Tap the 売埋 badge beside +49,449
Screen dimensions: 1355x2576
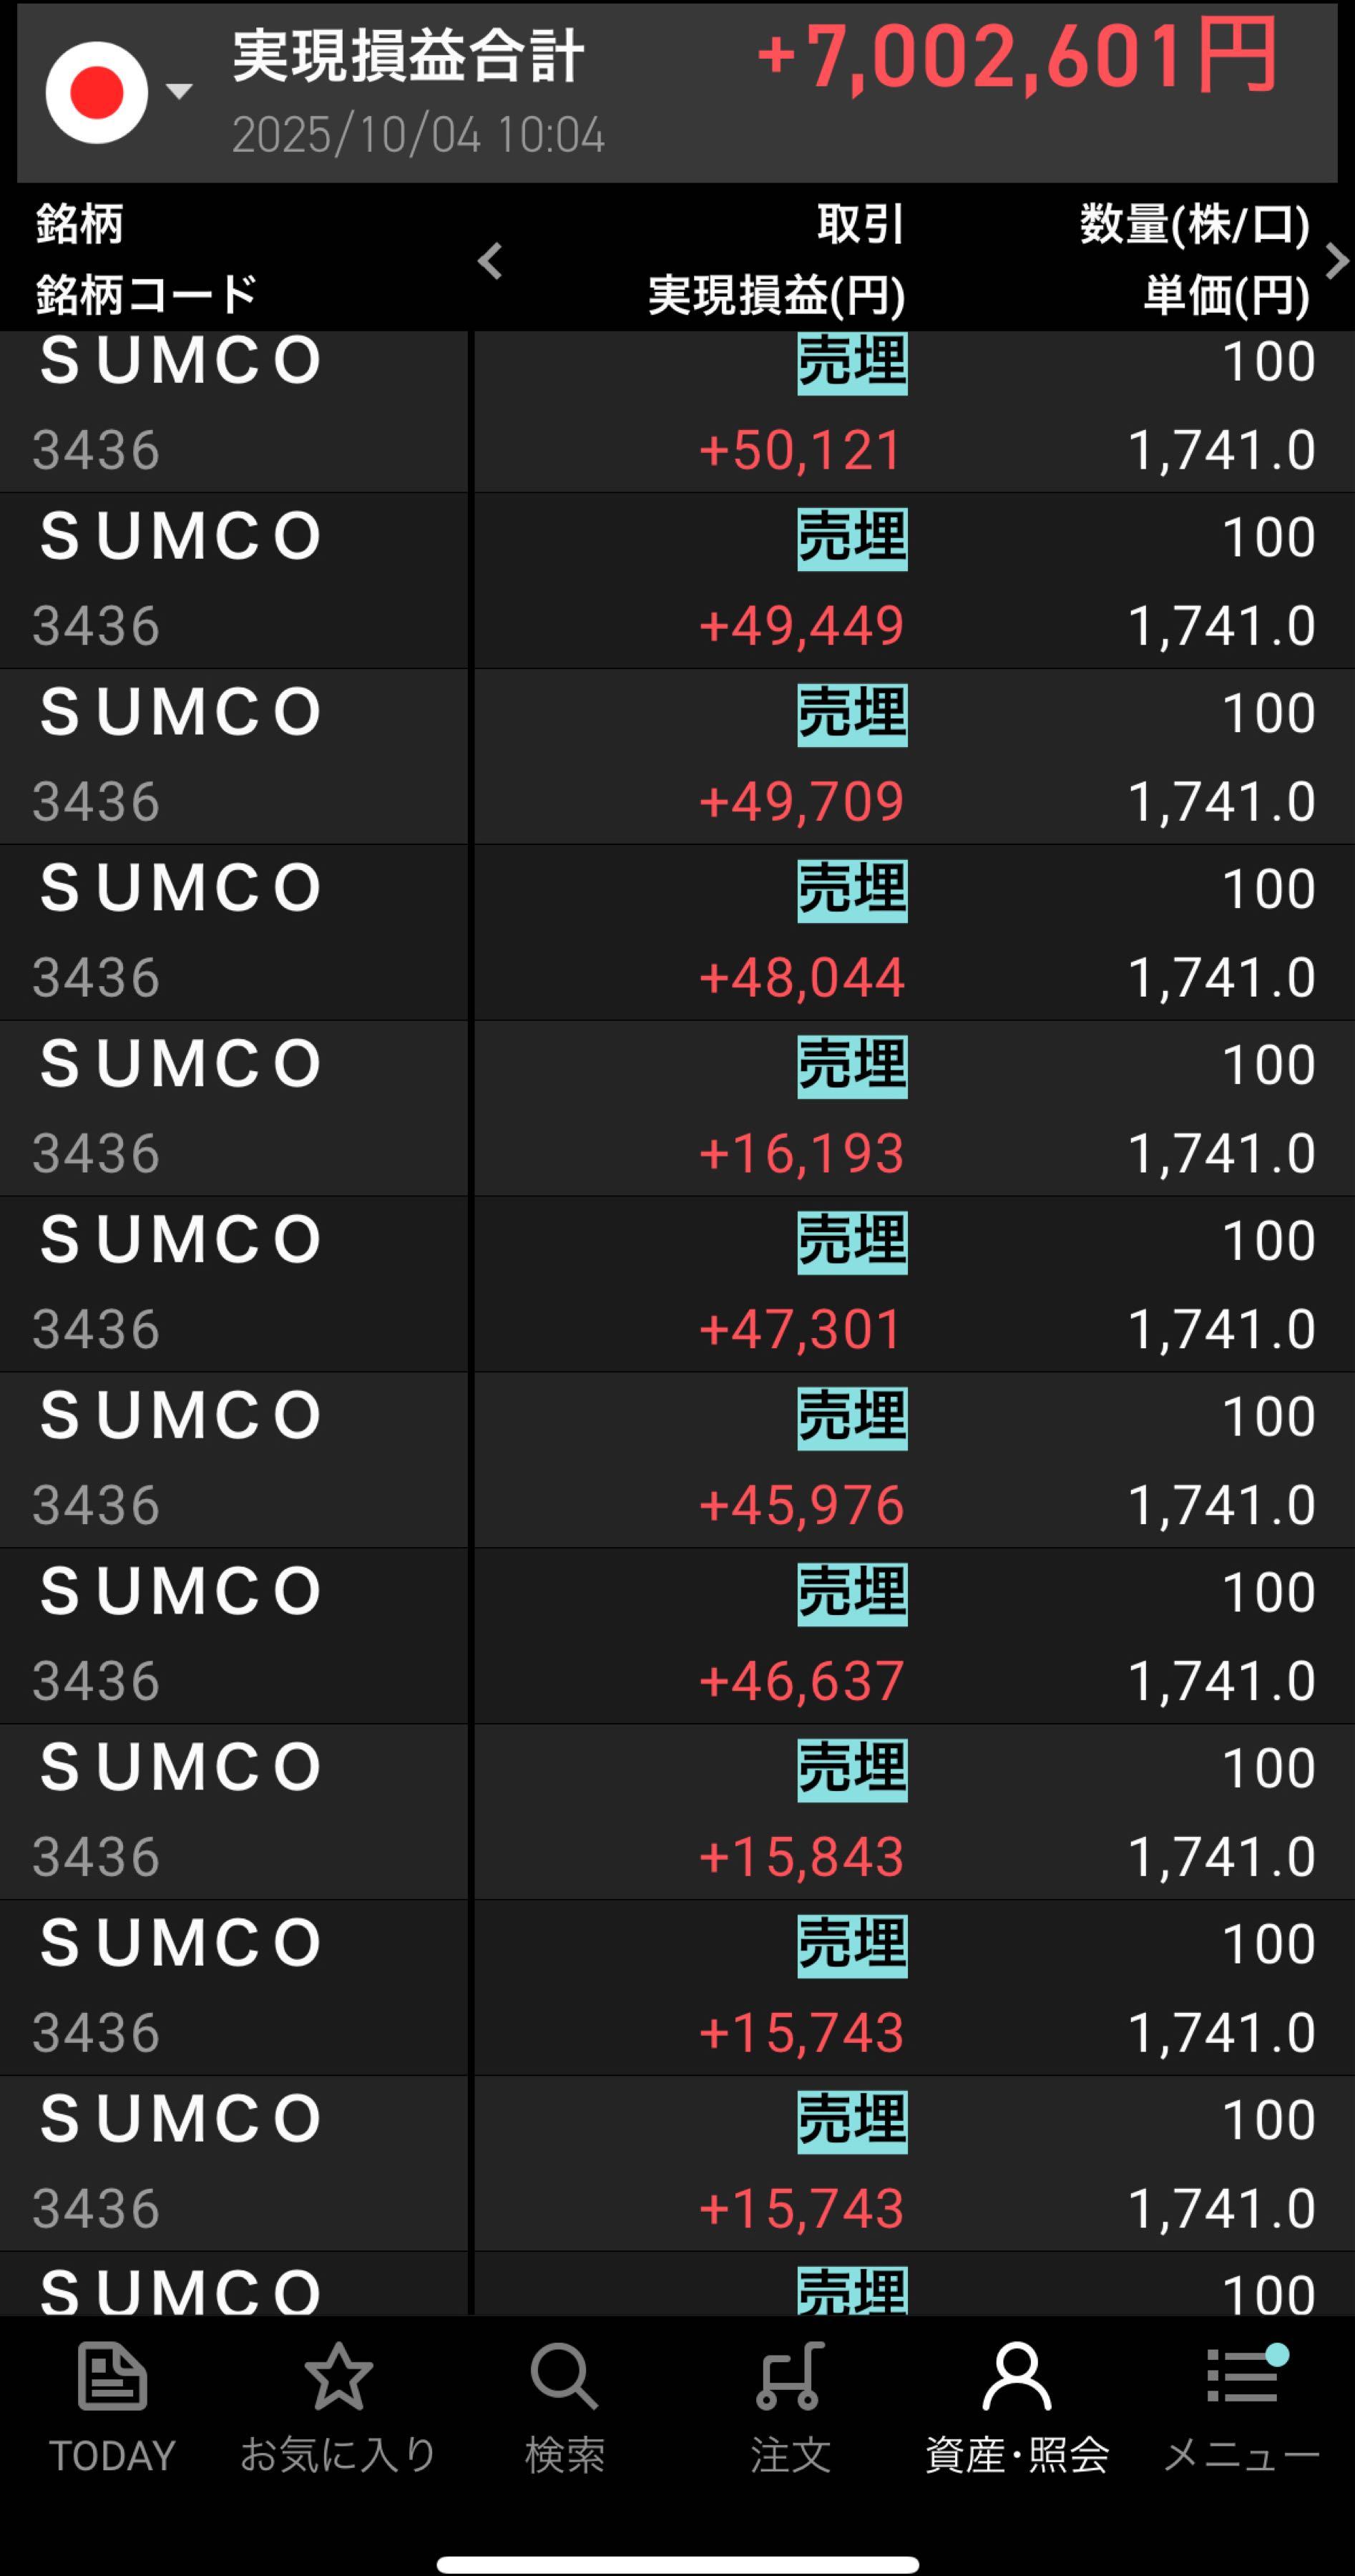pyautogui.click(x=852, y=538)
